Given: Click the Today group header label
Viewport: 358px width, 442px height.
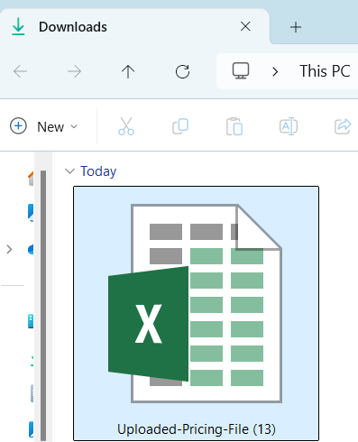Looking at the screenshot, I should tap(98, 171).
